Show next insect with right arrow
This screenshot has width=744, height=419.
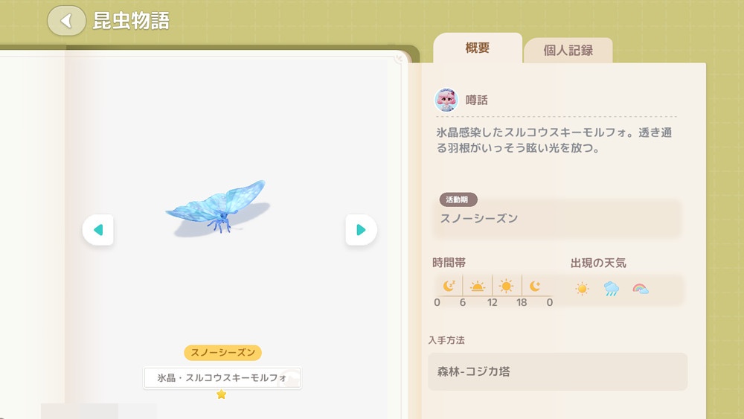coord(361,230)
